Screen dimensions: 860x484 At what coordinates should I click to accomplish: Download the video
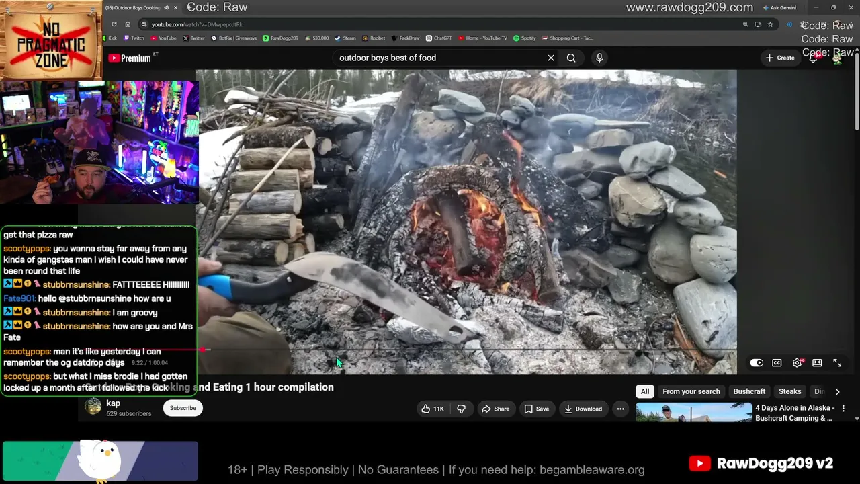point(583,409)
